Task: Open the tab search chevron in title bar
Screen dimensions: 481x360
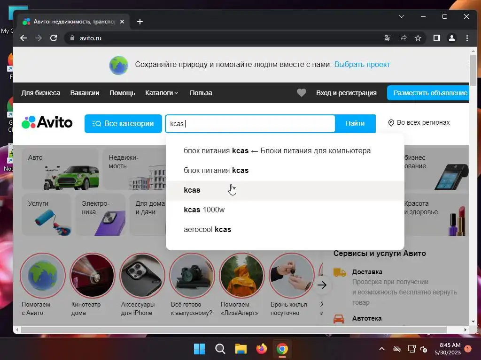Action: tap(402, 16)
